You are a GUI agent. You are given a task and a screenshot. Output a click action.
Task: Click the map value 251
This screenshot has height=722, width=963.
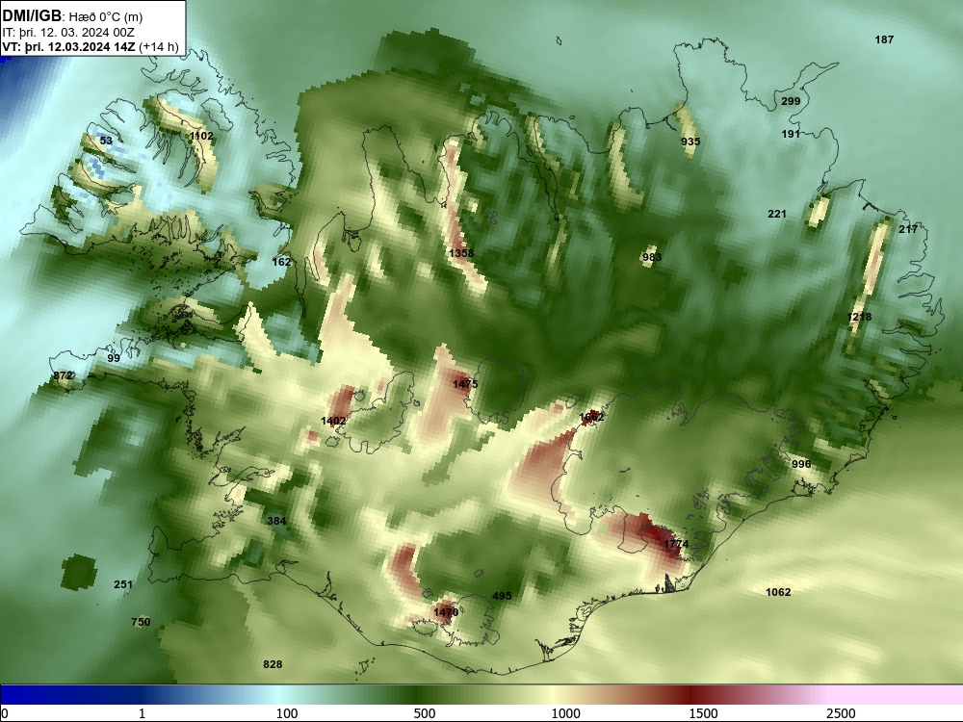click(123, 585)
